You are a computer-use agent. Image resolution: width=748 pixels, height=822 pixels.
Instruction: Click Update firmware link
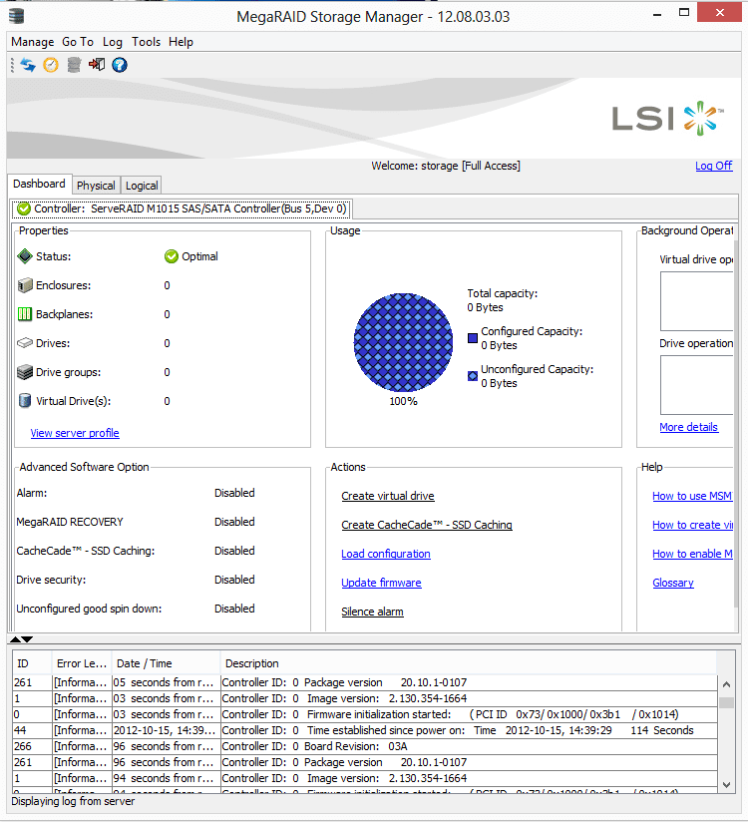point(381,583)
